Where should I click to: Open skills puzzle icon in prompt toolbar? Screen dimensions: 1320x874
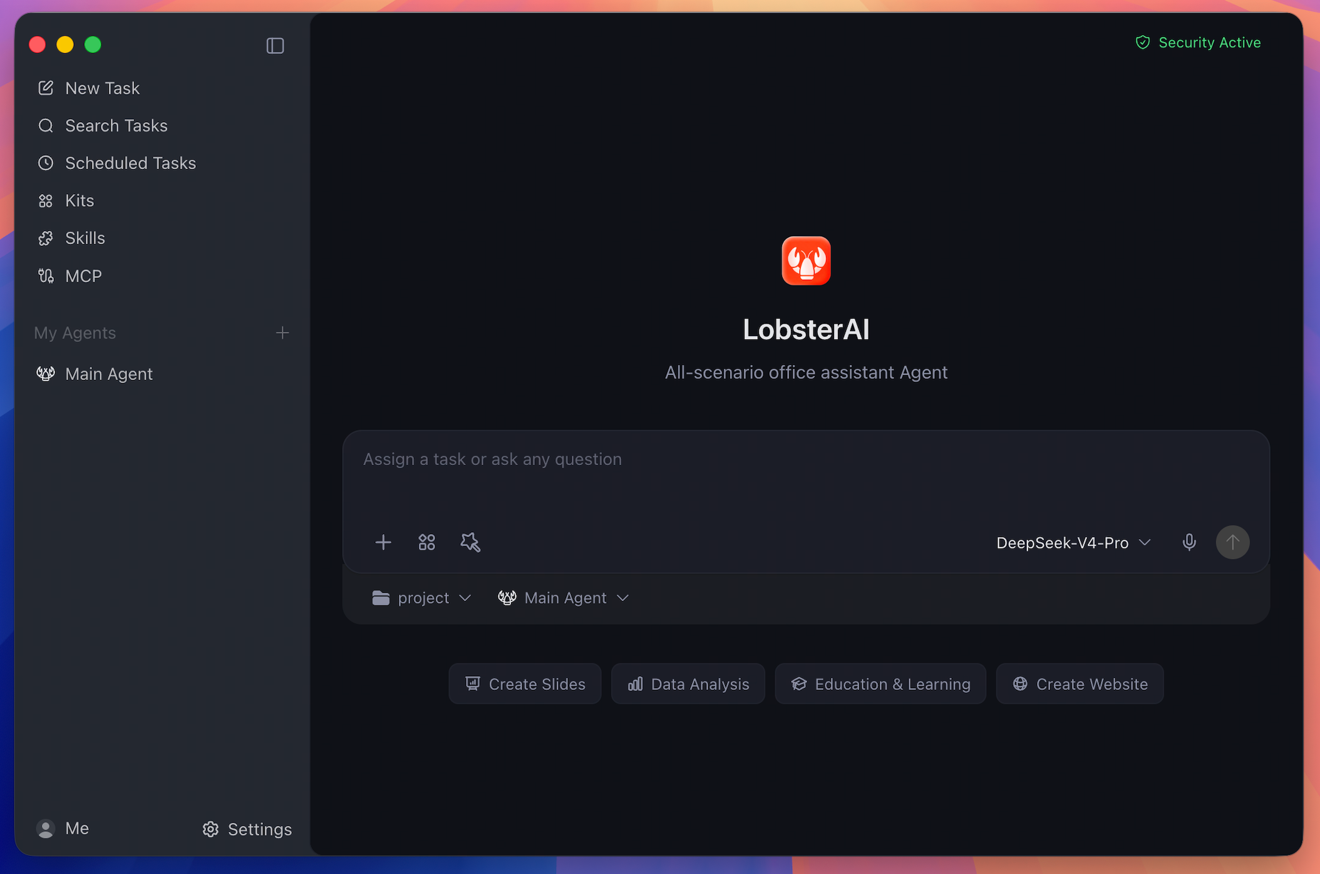470,542
